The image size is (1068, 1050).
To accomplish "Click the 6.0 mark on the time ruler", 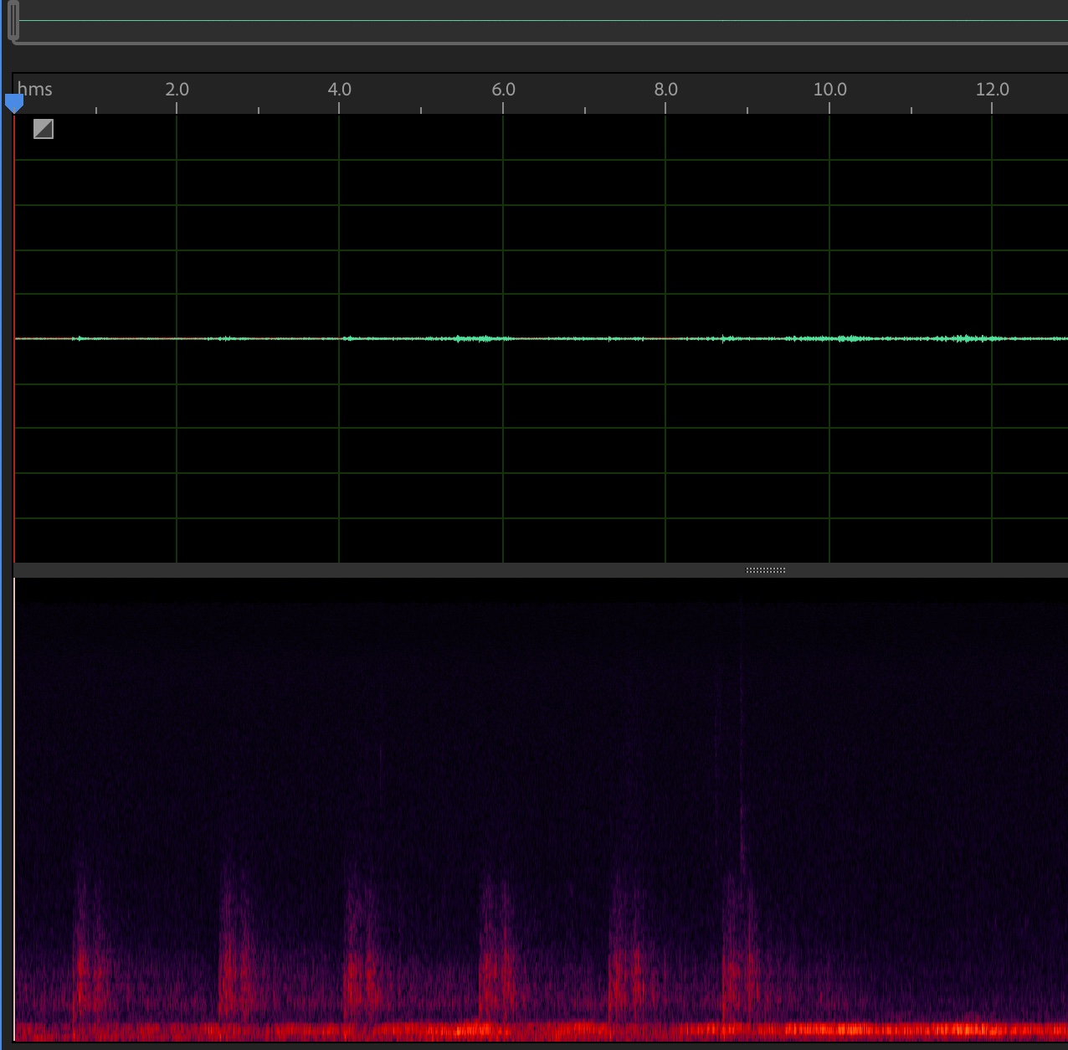I will point(503,90).
